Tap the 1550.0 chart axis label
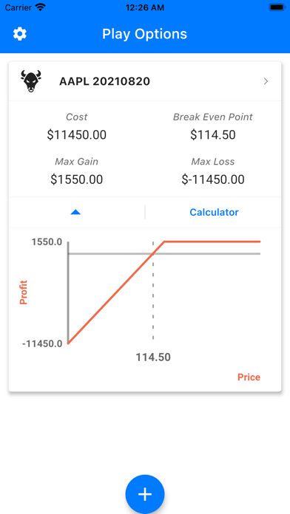The image size is (290, 514). [x=47, y=242]
